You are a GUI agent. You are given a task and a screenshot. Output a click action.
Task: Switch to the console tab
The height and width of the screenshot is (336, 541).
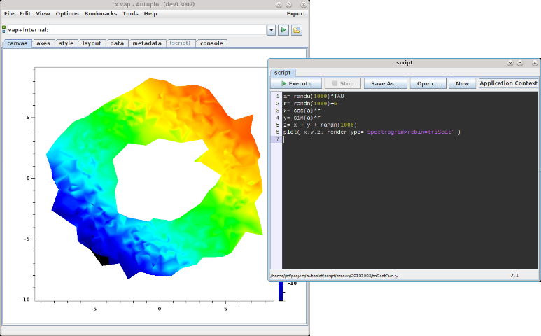pos(211,43)
